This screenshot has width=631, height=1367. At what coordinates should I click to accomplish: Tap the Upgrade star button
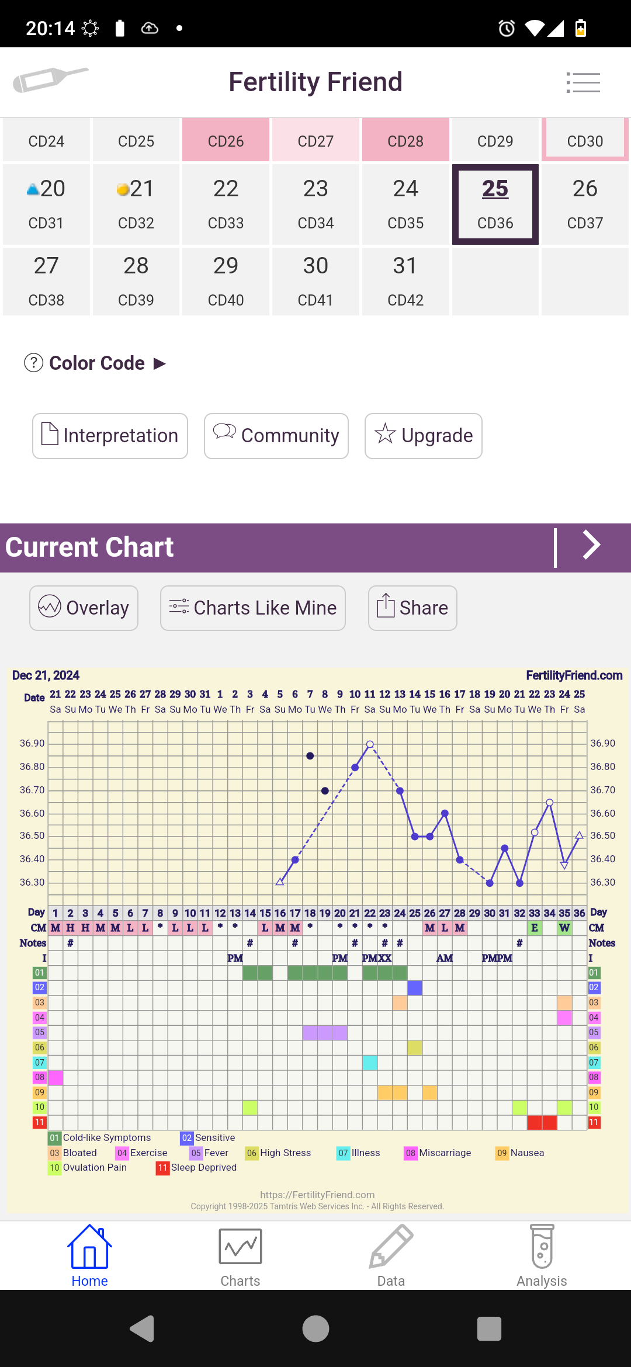tap(423, 436)
